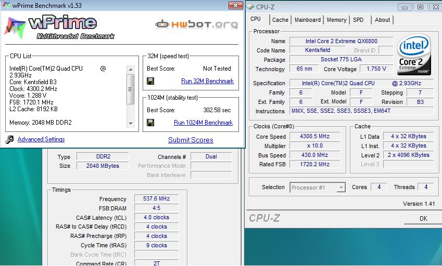
Task: Click the hwbot.org logo
Action: point(196,24)
